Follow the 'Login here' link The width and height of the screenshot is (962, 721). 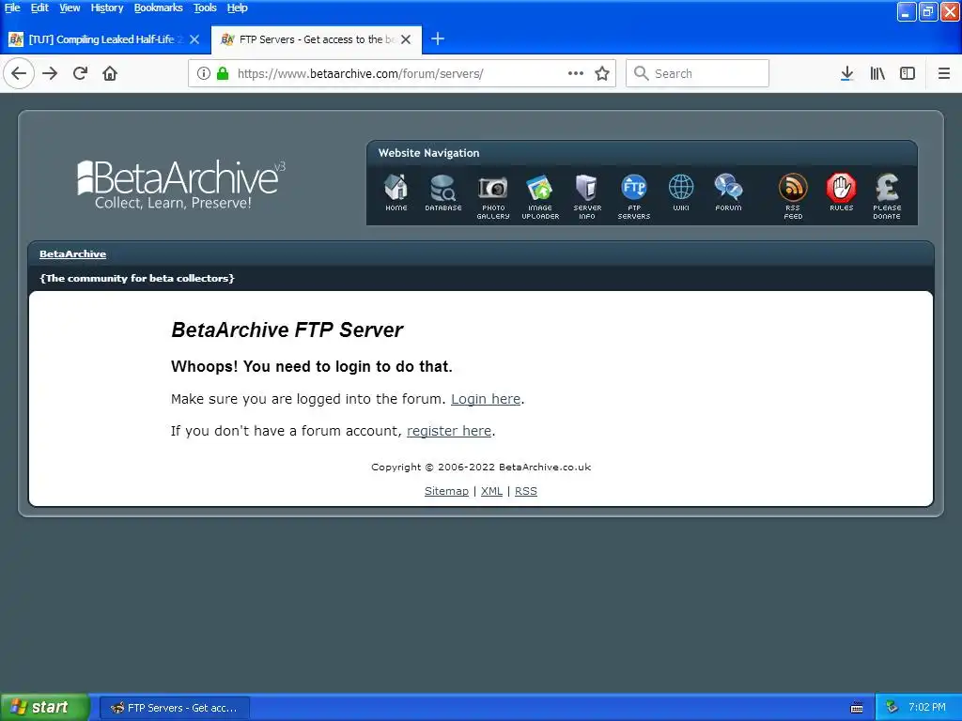(x=486, y=399)
